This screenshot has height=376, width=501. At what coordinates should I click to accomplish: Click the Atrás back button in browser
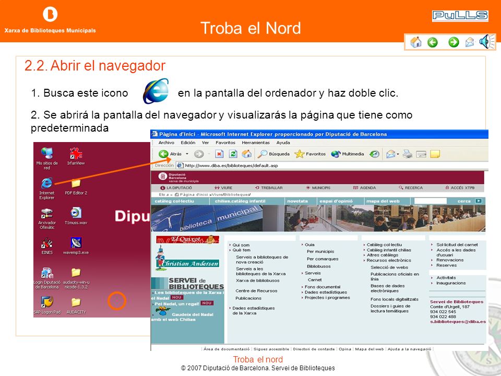[x=170, y=154]
